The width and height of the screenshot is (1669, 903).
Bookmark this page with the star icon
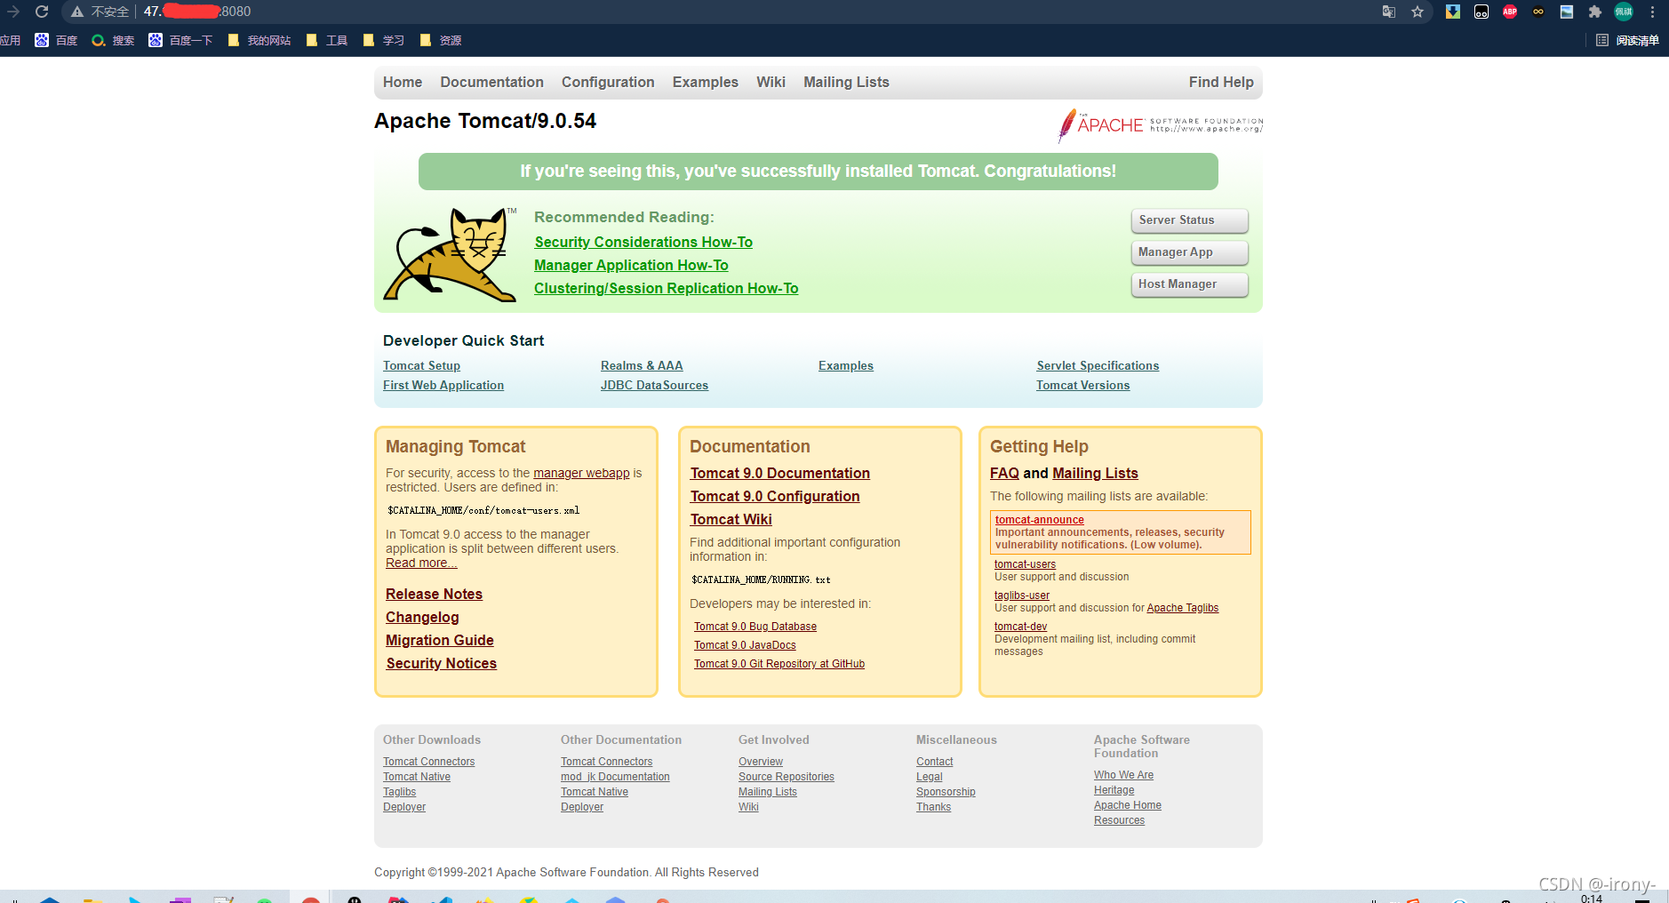click(1417, 12)
